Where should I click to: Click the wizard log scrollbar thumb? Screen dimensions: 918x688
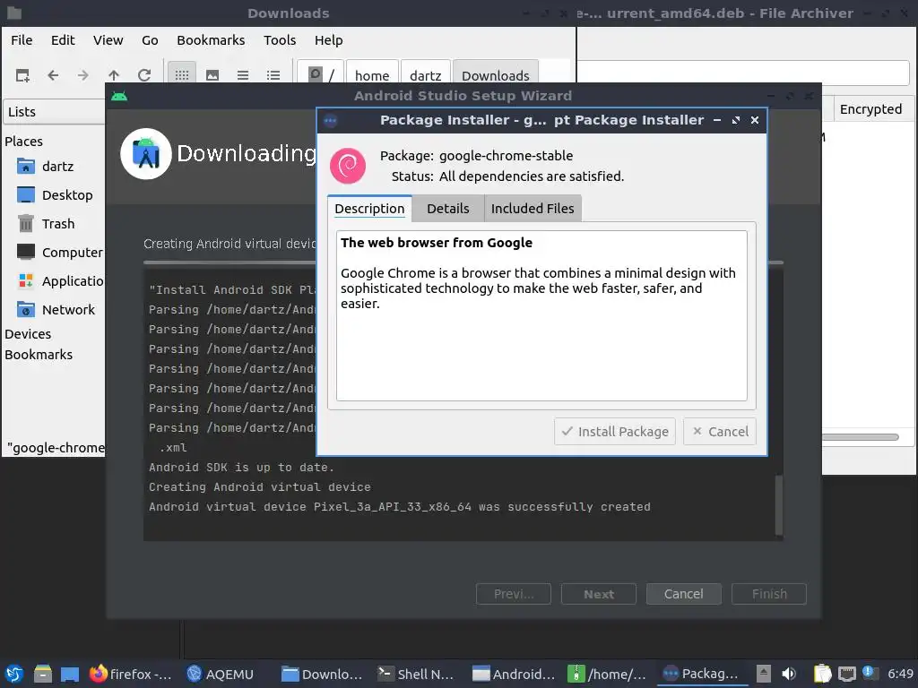[x=779, y=504]
